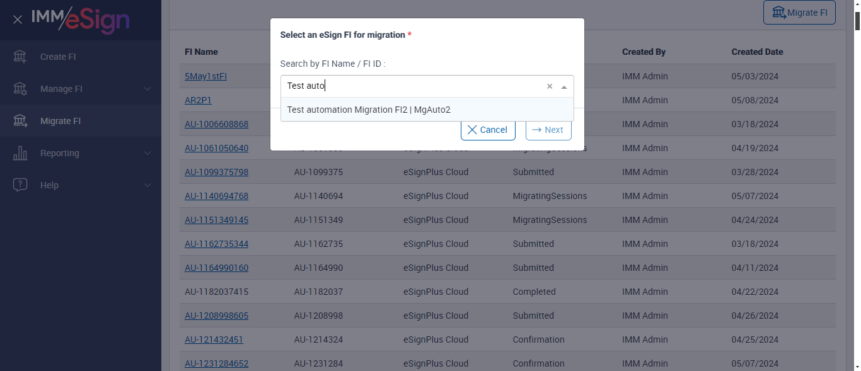Viewport: 861px width, 371px height.
Task: Clear the FI search text with X
Action: 550,86
